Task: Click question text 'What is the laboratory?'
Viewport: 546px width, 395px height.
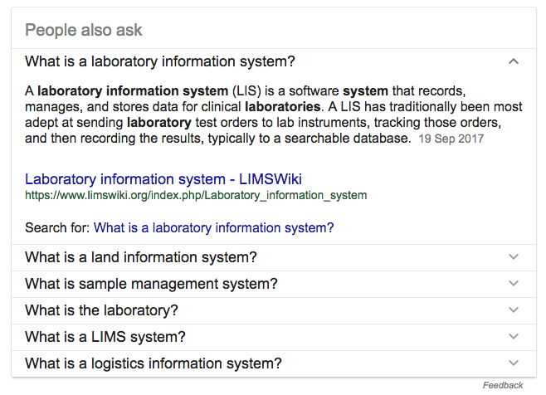Action: (x=101, y=310)
